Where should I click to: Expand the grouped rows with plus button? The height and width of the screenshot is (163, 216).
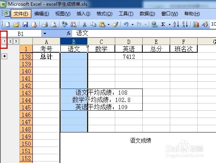(x=5, y=56)
